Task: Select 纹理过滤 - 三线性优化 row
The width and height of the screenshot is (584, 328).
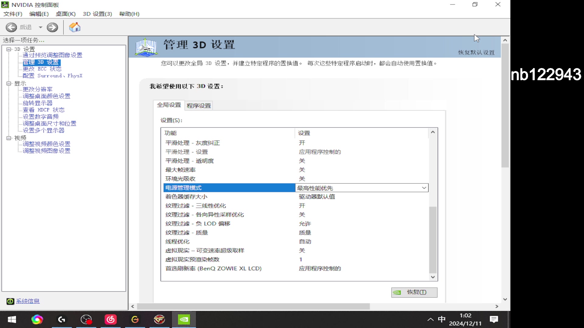Action: pos(296,206)
